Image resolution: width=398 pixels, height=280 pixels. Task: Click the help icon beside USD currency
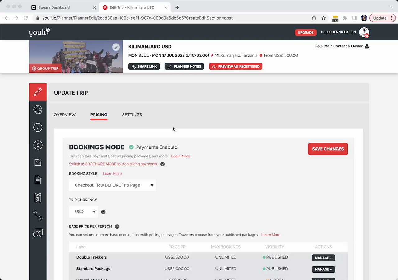pyautogui.click(x=103, y=212)
